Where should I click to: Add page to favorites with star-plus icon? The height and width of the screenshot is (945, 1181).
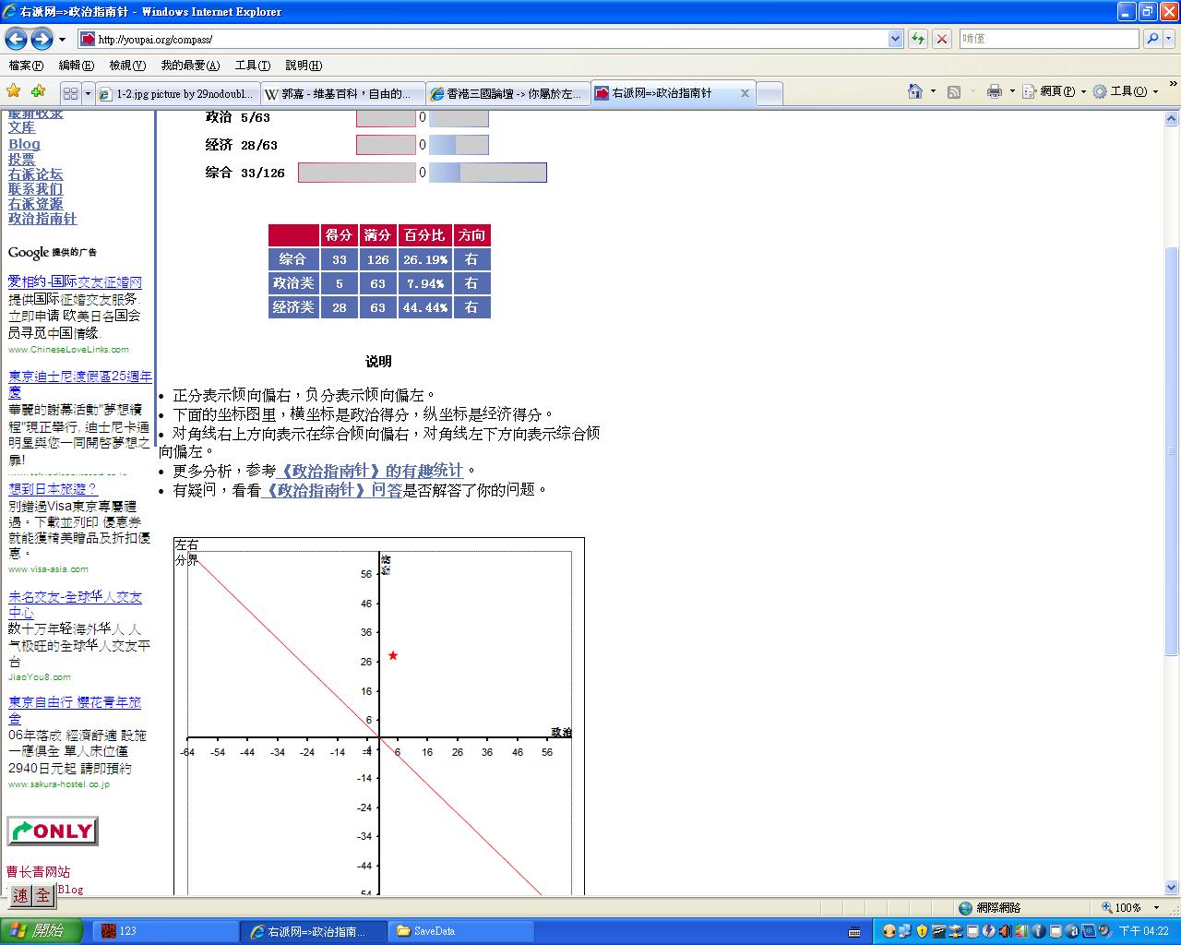(38, 91)
